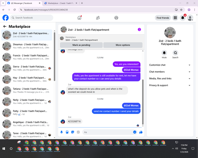Expand Chat members section
198x158 pixels.
pyautogui.click(x=170, y=72)
